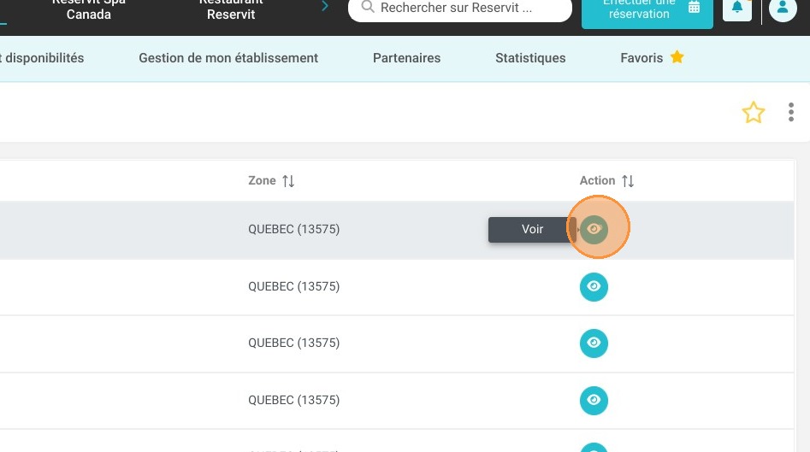
Task: View the third QUEBEC row with the eye icon
Action: [594, 343]
